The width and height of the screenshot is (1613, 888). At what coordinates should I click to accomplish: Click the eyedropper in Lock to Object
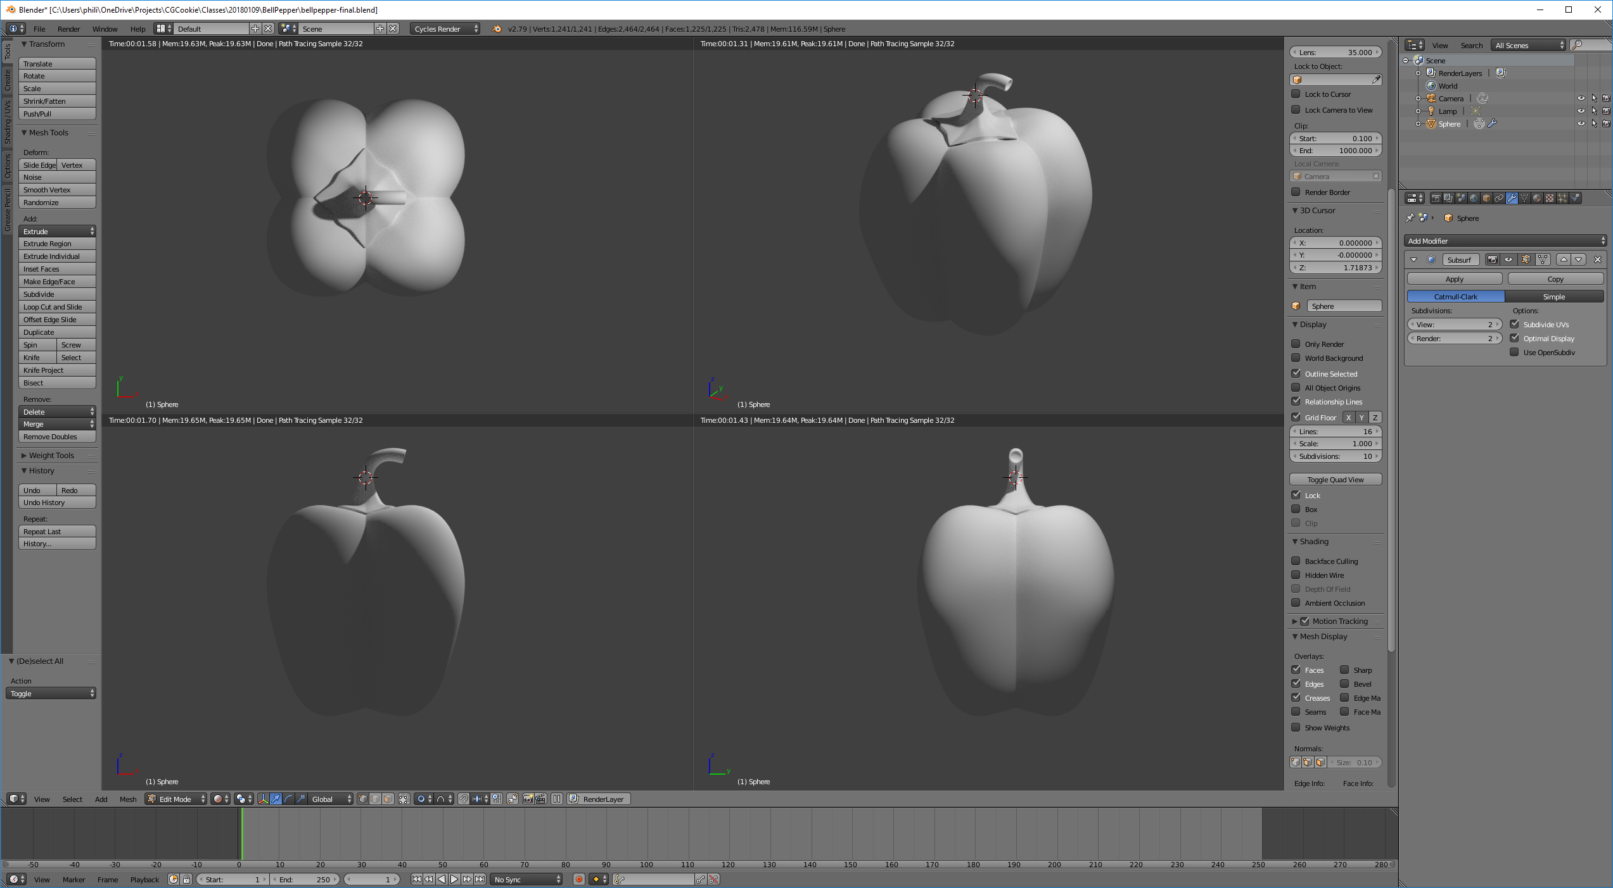pos(1376,80)
